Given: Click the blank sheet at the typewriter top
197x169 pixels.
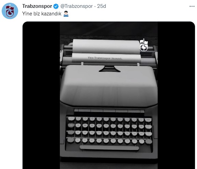Looking at the screenshot, I should click(x=106, y=47).
